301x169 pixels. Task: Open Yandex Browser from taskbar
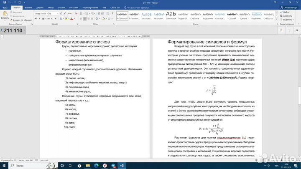click(105, 166)
